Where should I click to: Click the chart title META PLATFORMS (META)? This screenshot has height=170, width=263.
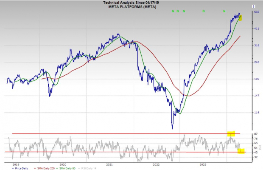click(x=131, y=6)
